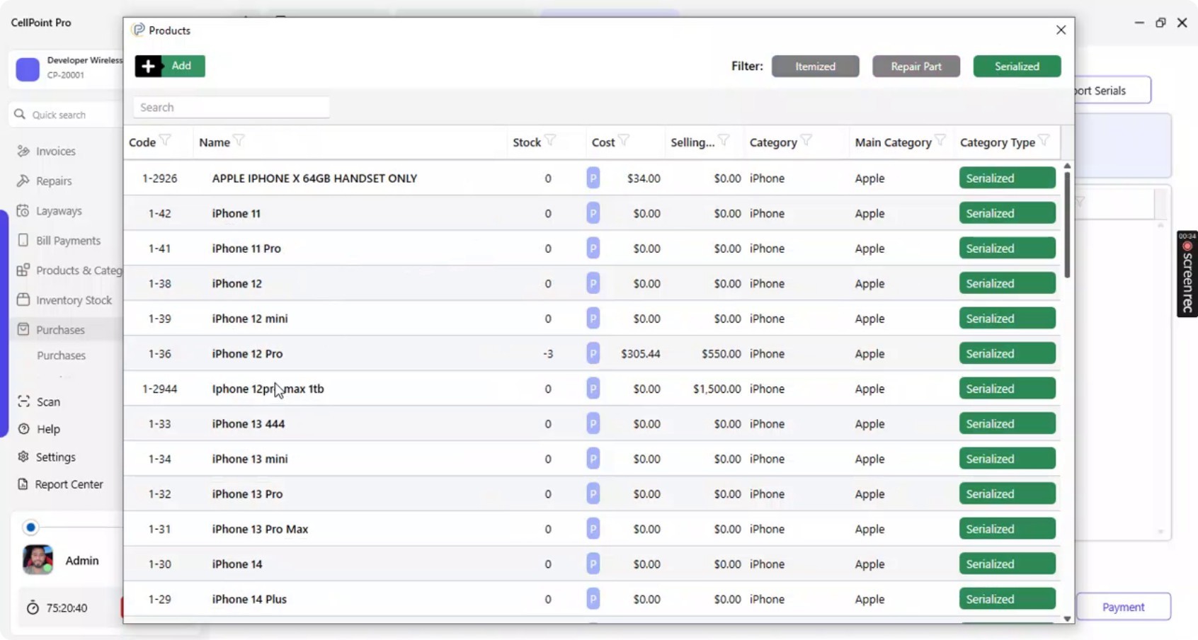Select the Iphone 12pro max 1tb row name

268,389
